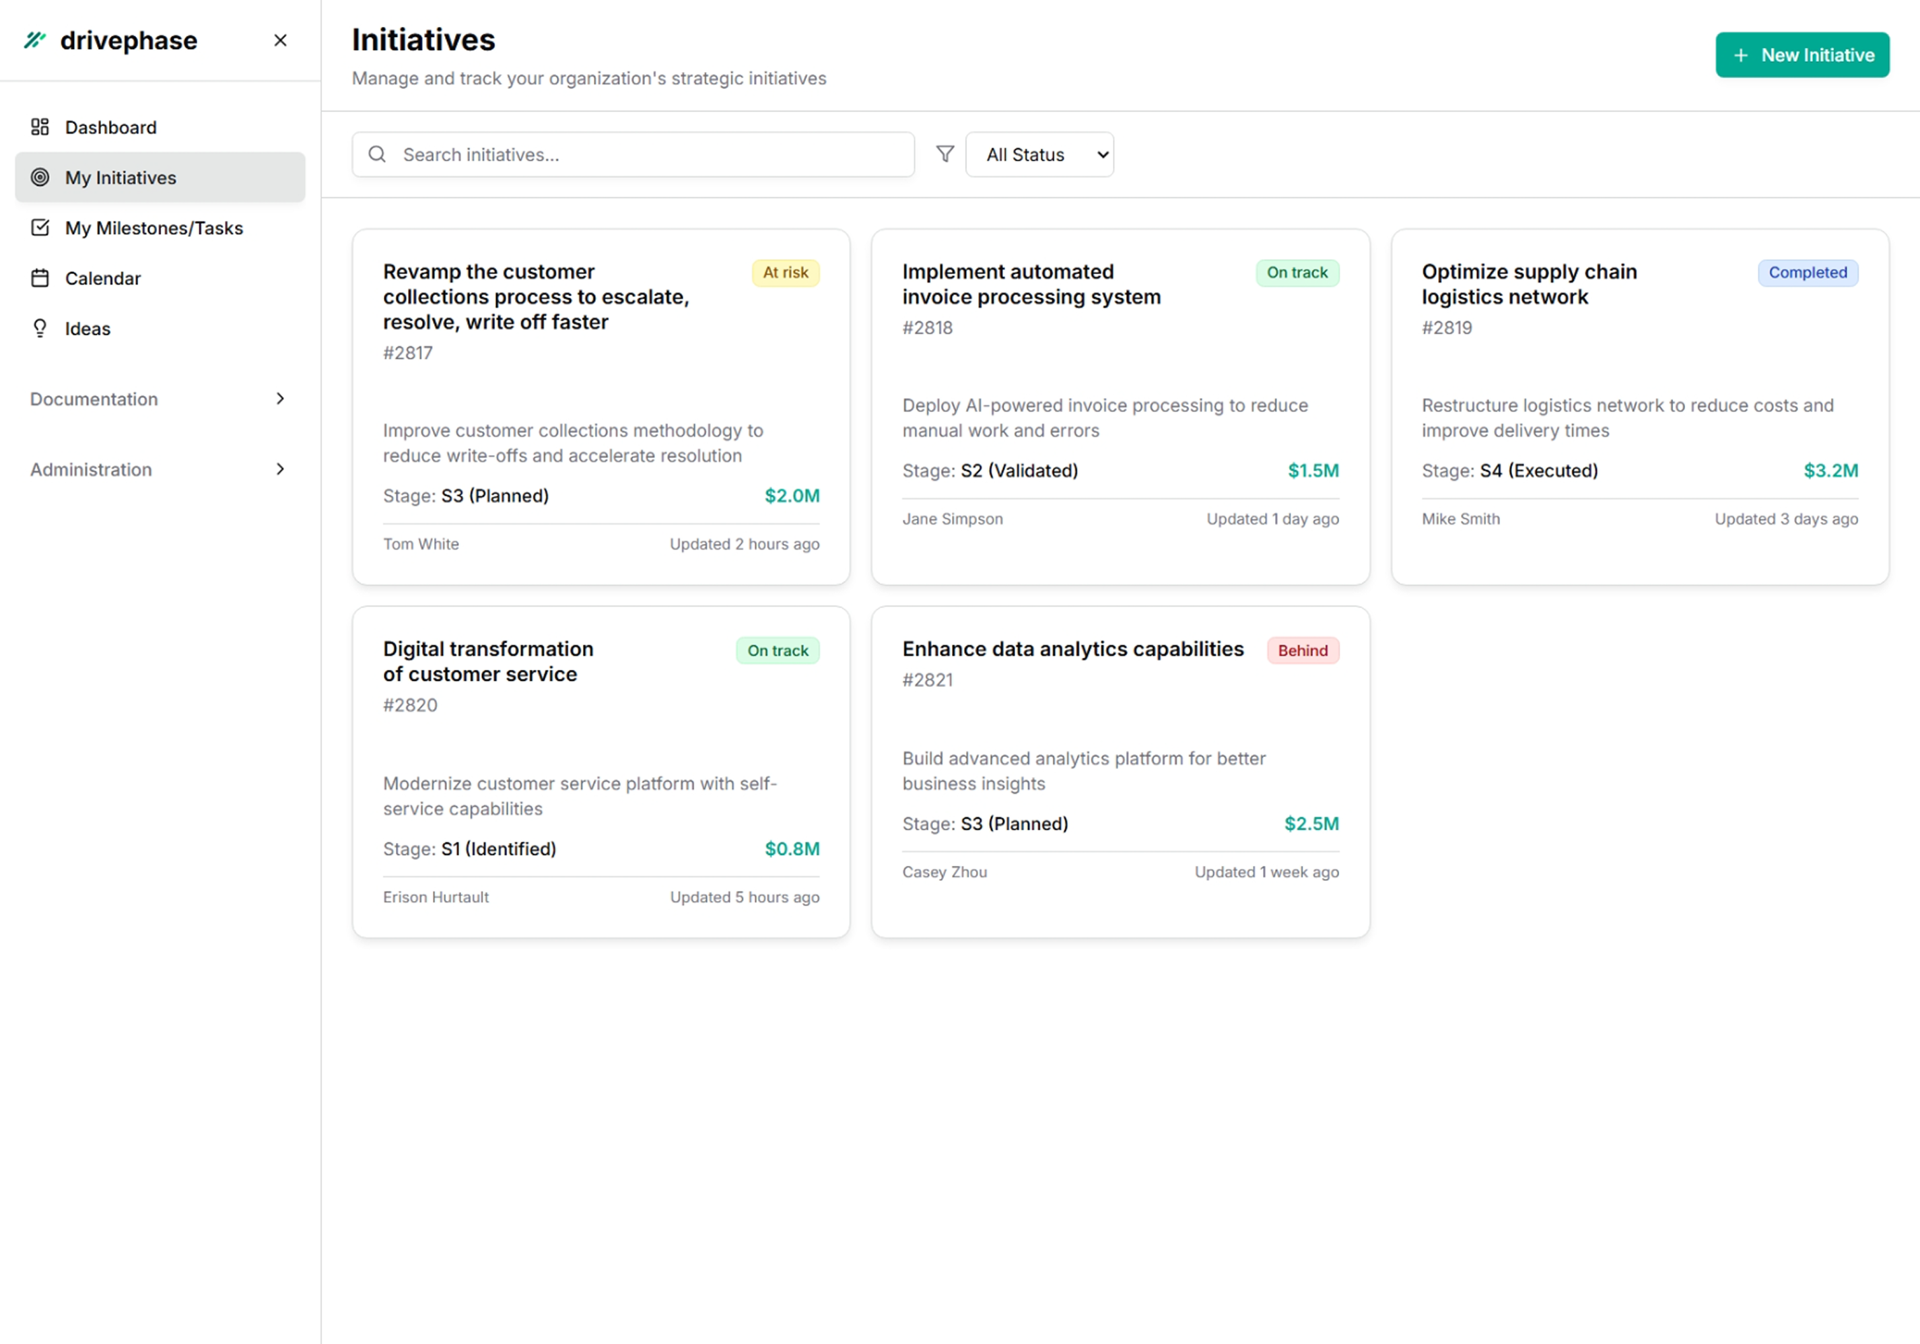
Task: Open the Ideas sidebar item
Action: (88, 328)
